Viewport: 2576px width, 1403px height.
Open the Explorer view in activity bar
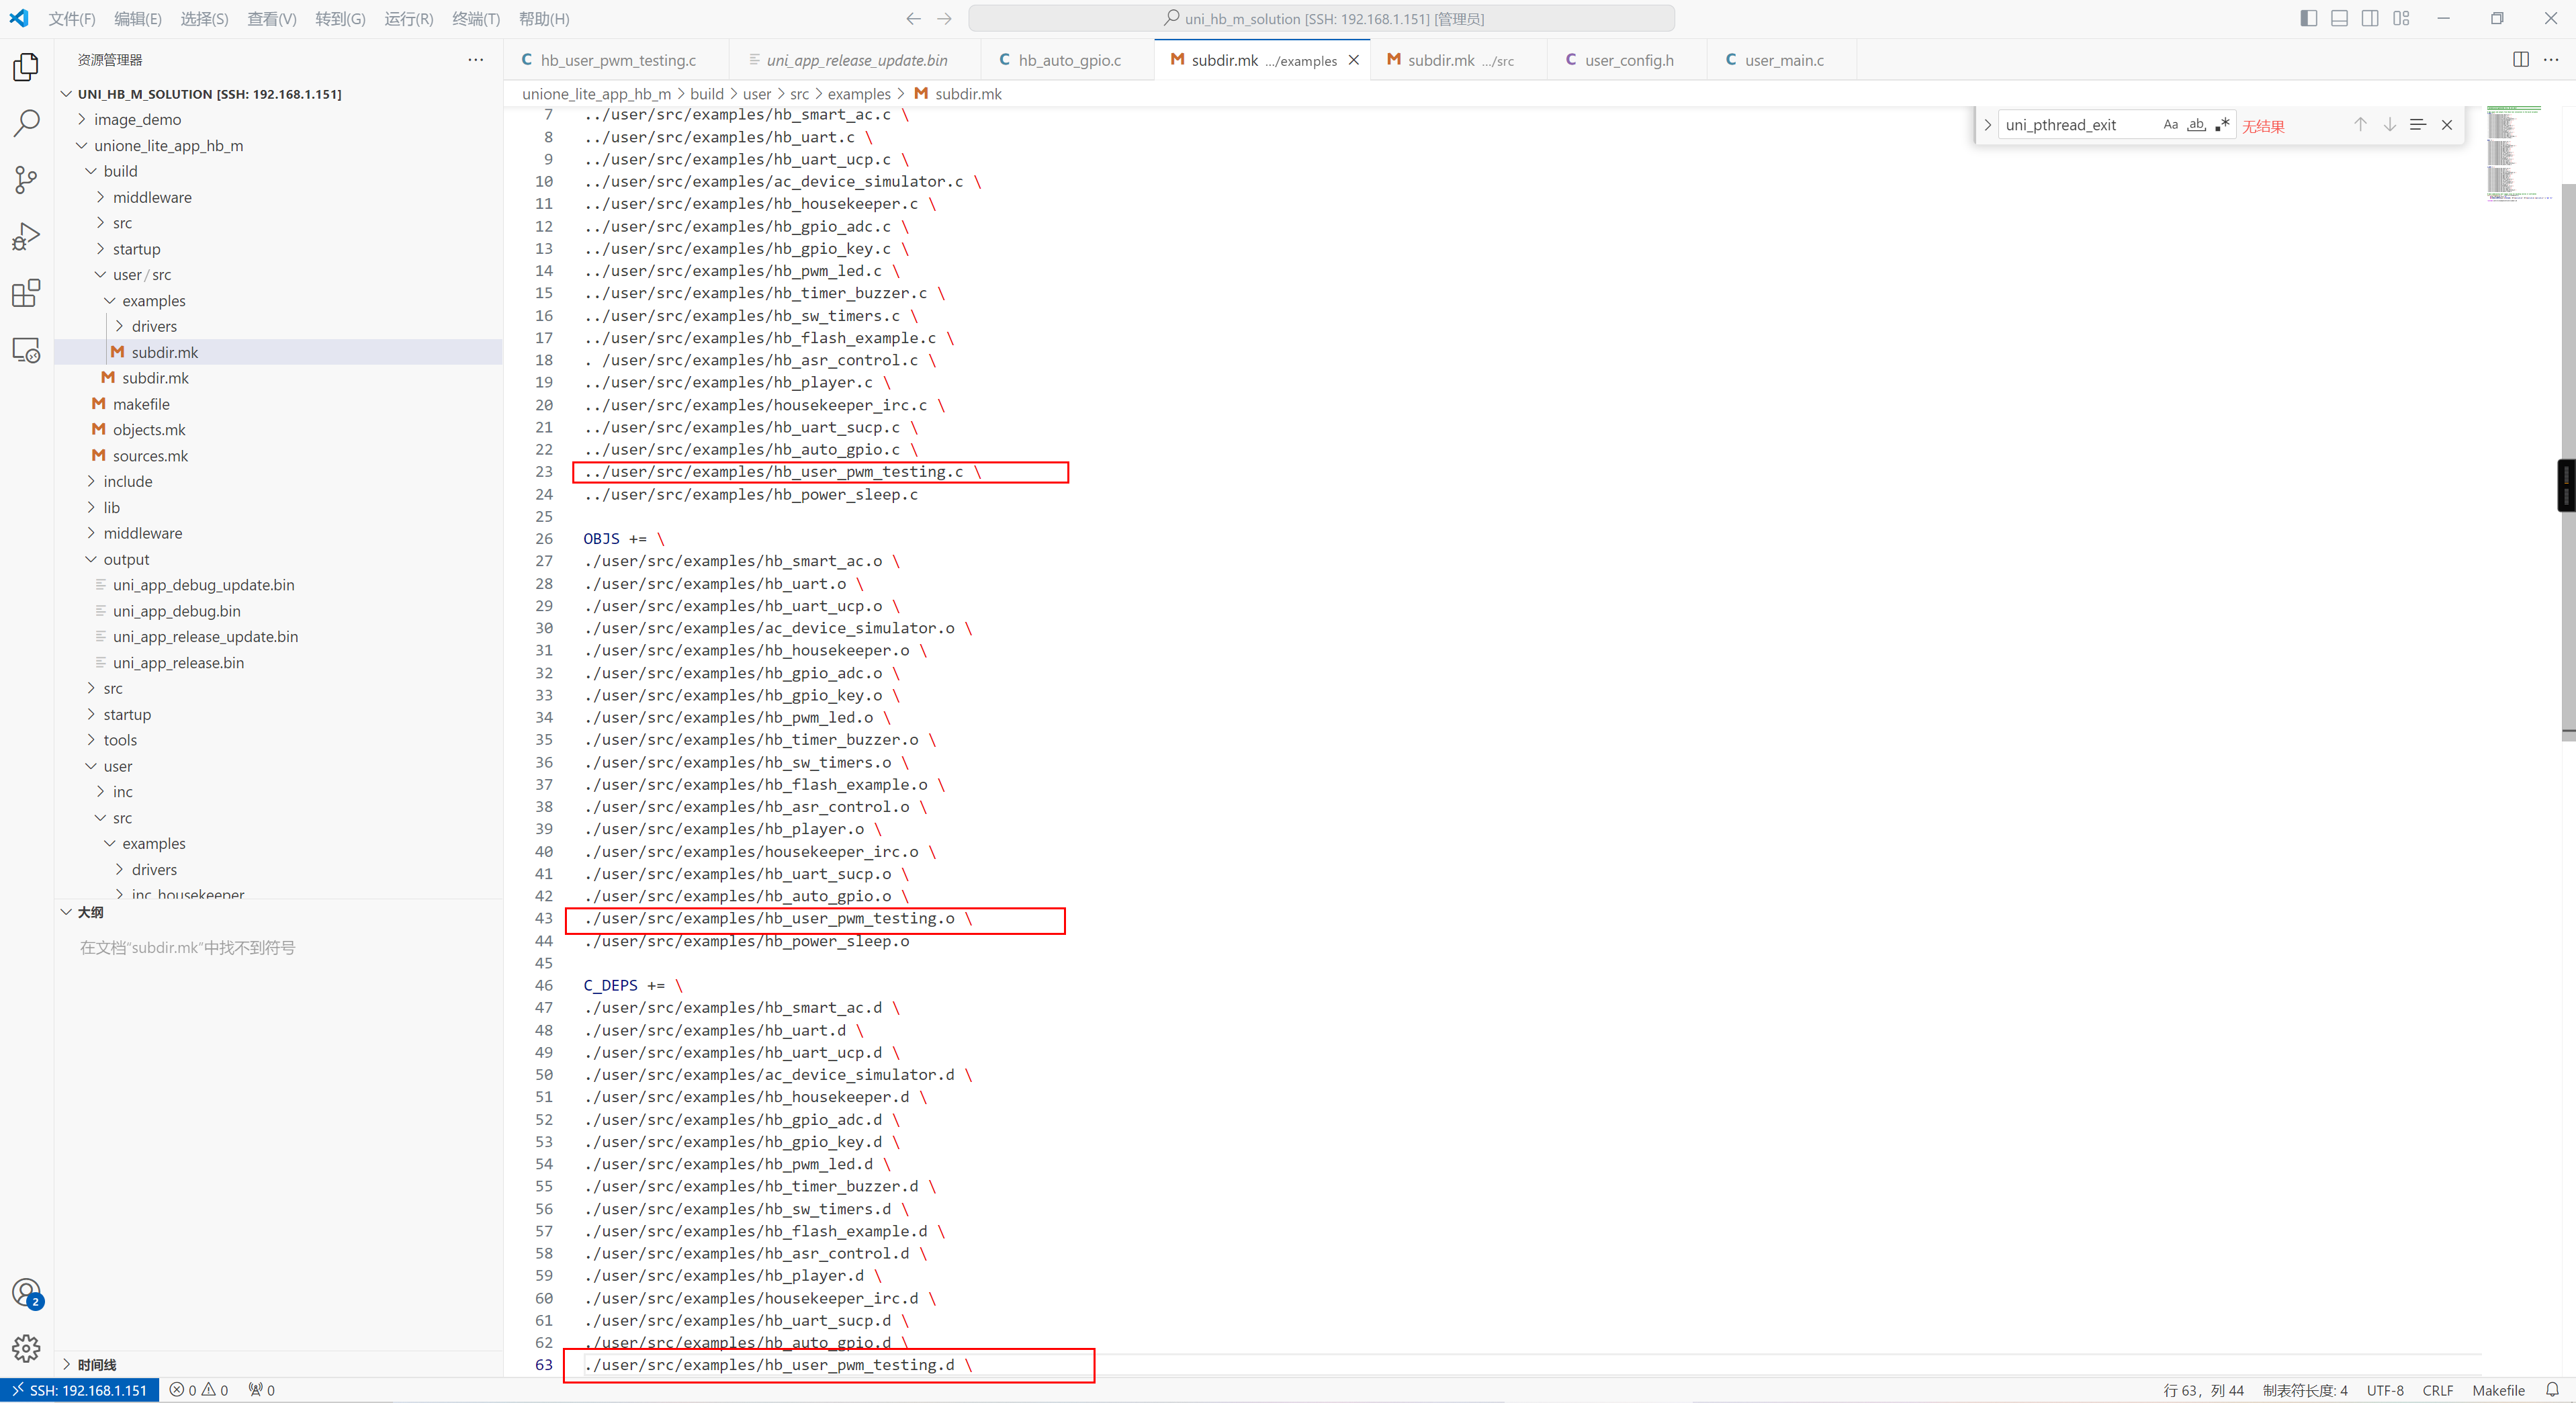pos(26,67)
